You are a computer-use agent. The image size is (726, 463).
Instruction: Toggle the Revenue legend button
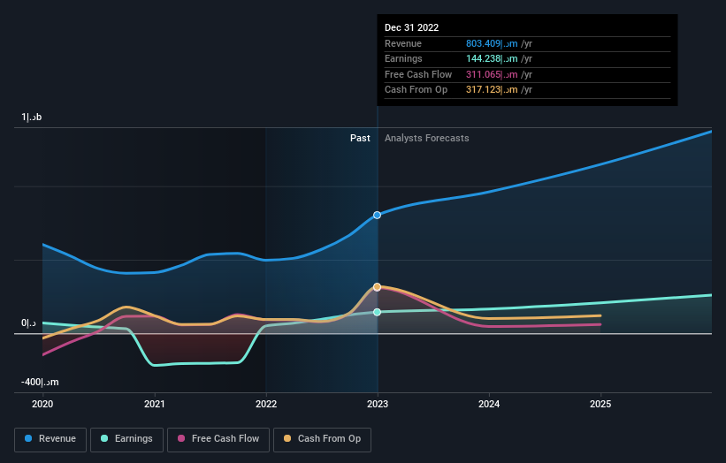(x=50, y=439)
